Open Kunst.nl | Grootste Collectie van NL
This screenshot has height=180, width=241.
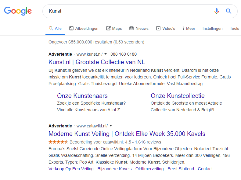click(x=97, y=62)
